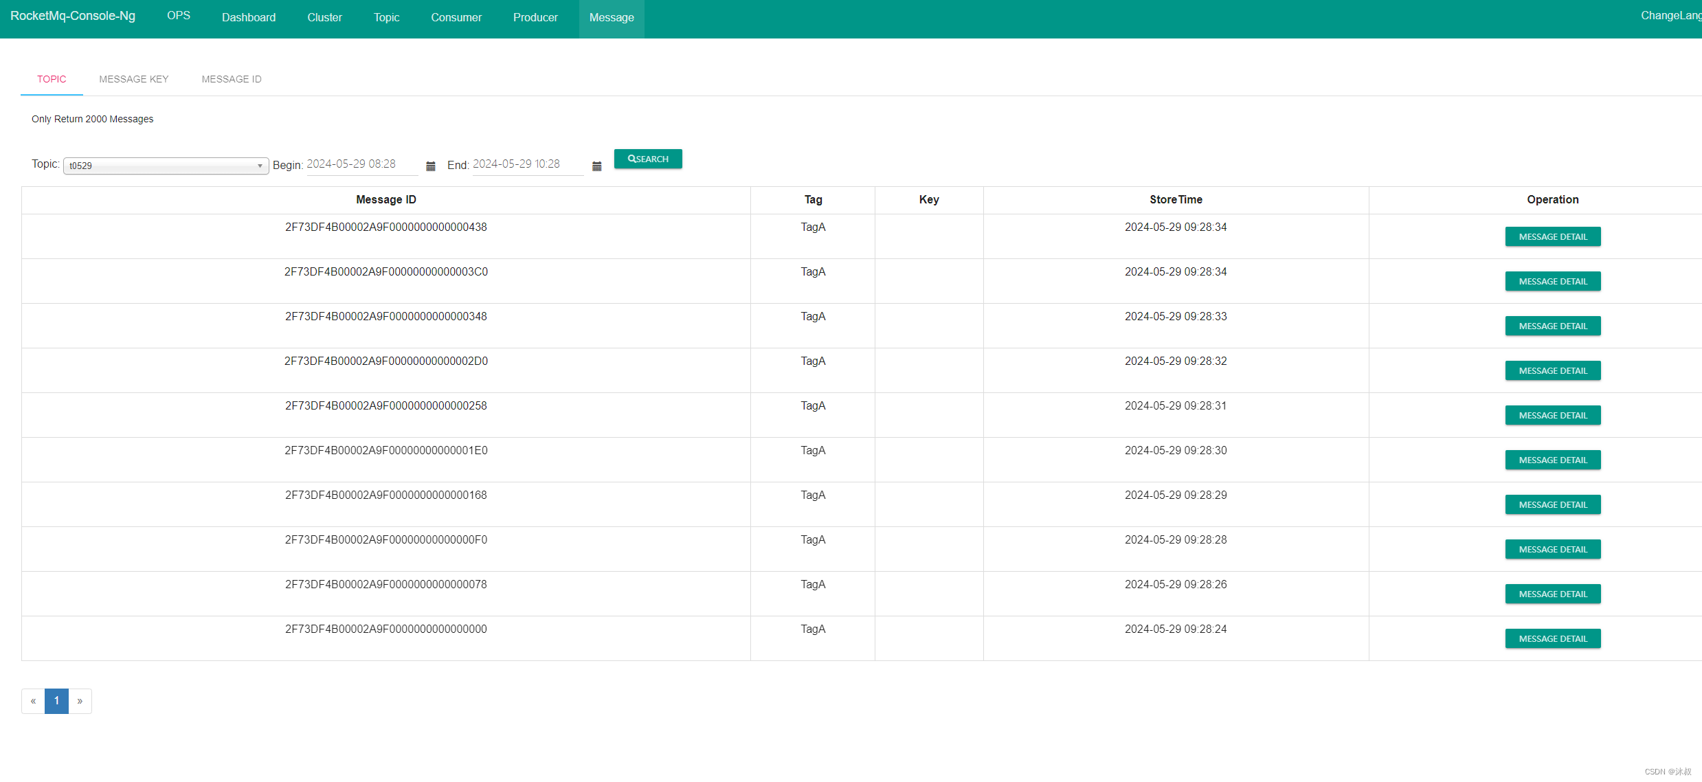This screenshot has height=782, width=1702.
Task: Open the Cluster navigation item
Action: 324,18
